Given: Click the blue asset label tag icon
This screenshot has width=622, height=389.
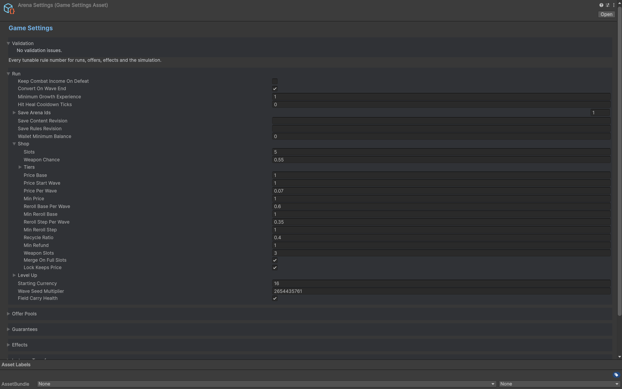Looking at the screenshot, I should click(616, 375).
